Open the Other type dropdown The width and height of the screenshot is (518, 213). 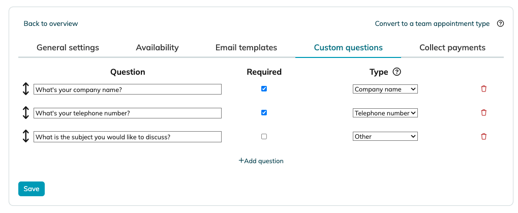[x=385, y=136]
